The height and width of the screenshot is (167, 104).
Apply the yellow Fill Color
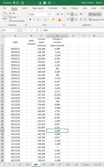[x=53, y=20]
